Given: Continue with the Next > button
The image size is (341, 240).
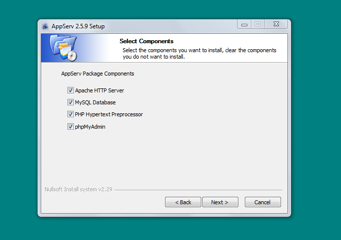Looking at the screenshot, I should pyautogui.click(x=220, y=202).
